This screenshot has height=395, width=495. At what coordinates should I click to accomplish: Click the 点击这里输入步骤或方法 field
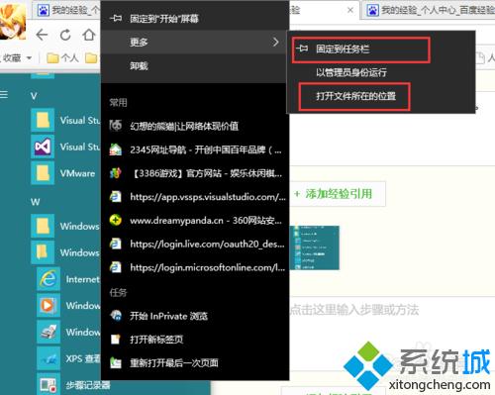click(x=354, y=310)
